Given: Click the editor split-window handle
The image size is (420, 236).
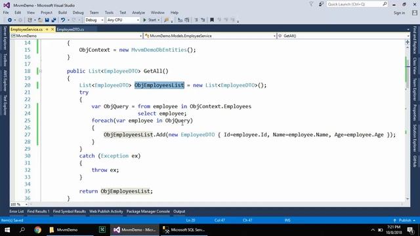Looking at the screenshot, I should point(408,42).
